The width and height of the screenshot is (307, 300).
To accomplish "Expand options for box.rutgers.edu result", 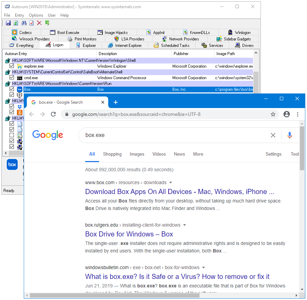I will (185, 225).
